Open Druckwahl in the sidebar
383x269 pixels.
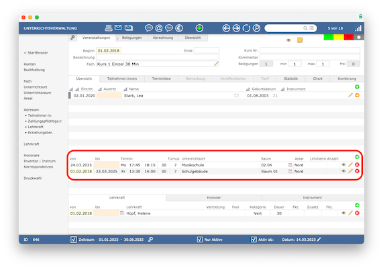[x=32, y=178]
